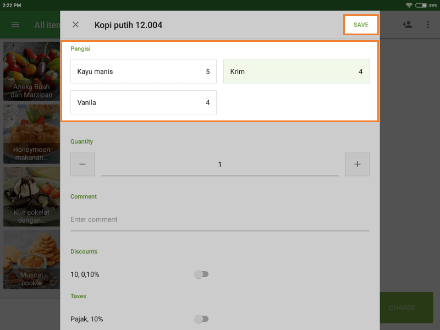Edit the quantity number field
The height and width of the screenshot is (330, 440).
pos(220,164)
